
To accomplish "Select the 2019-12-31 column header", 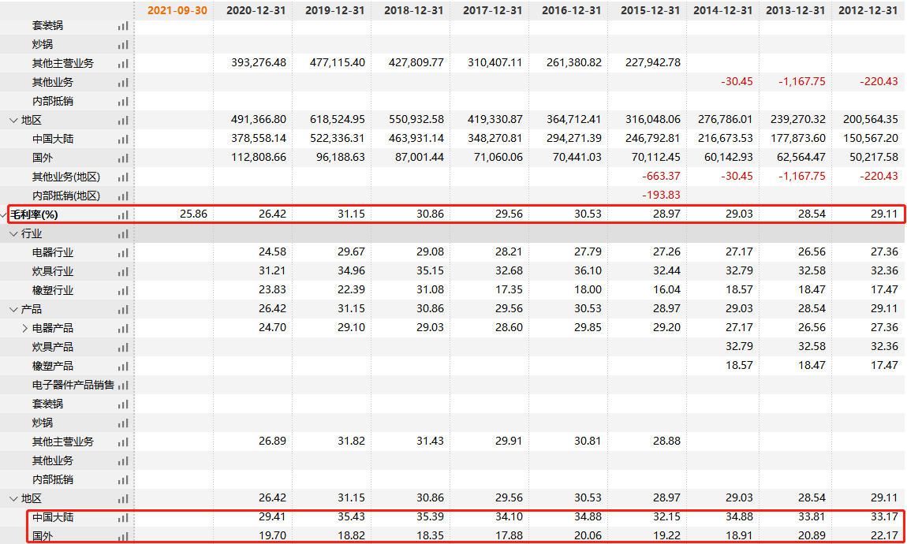I will point(335,10).
